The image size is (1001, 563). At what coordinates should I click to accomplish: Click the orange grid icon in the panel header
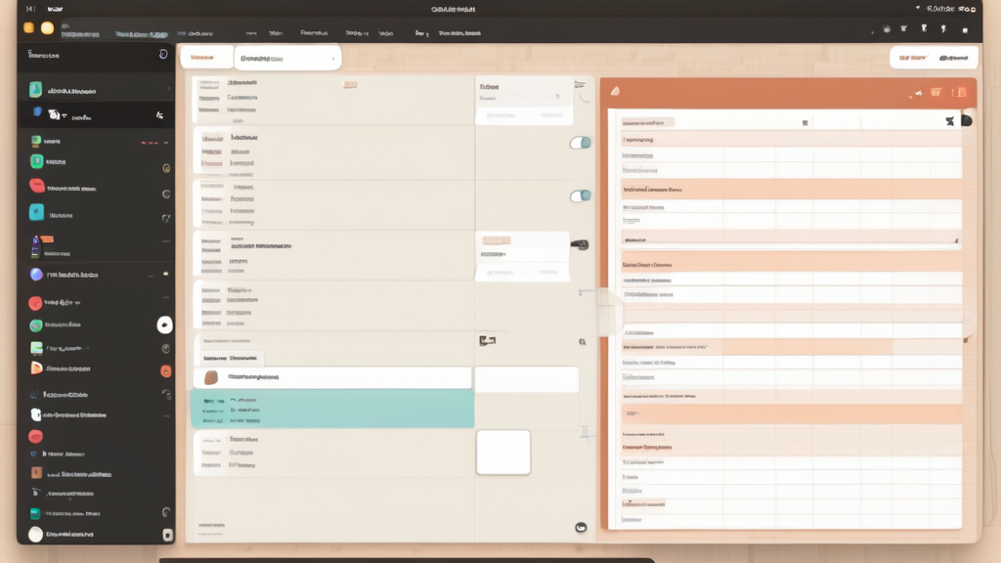pyautogui.click(x=936, y=93)
